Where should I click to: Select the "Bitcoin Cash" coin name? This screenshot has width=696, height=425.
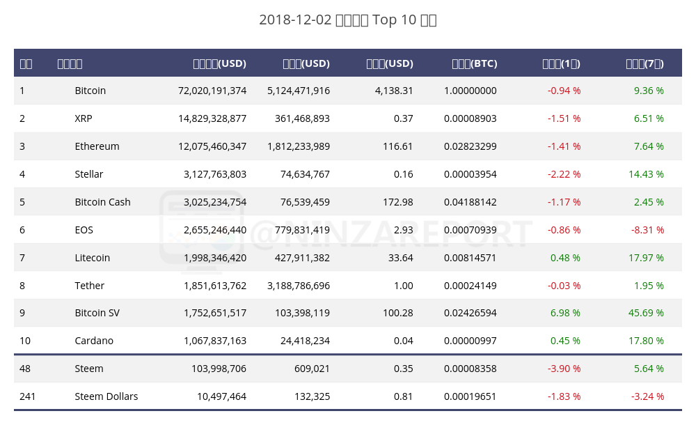click(x=102, y=202)
